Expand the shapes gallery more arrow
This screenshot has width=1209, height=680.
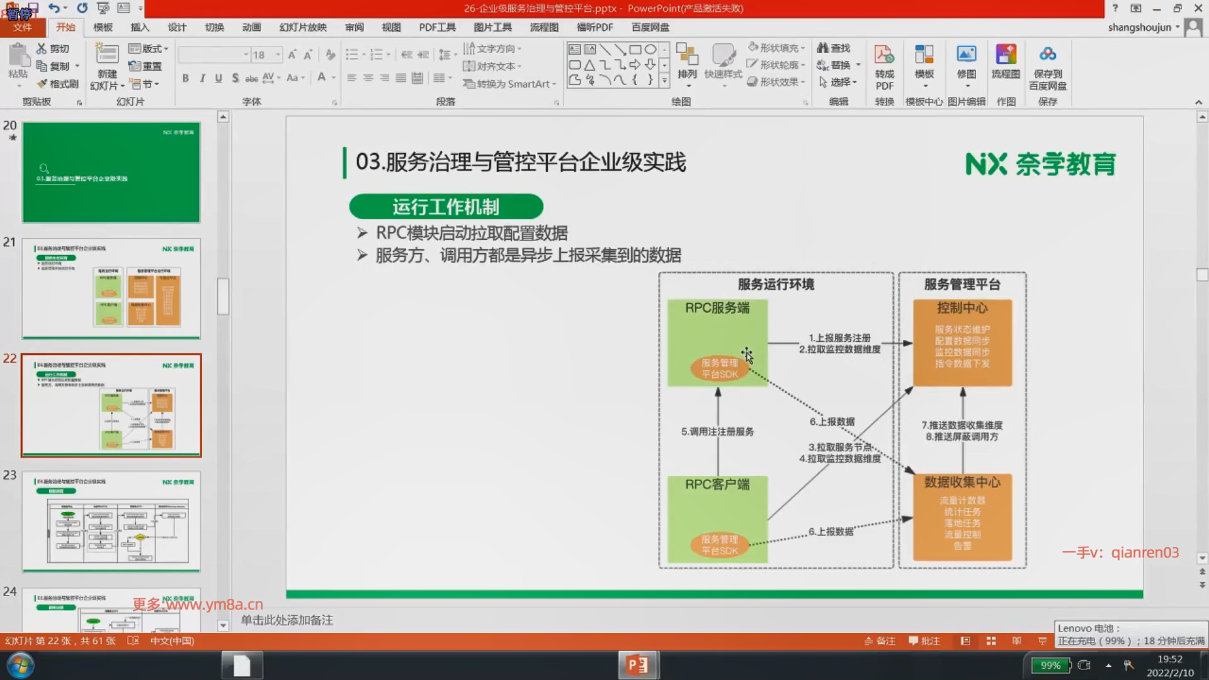click(x=664, y=81)
